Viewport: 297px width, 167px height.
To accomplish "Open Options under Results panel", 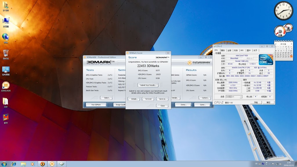I will (204, 98).
